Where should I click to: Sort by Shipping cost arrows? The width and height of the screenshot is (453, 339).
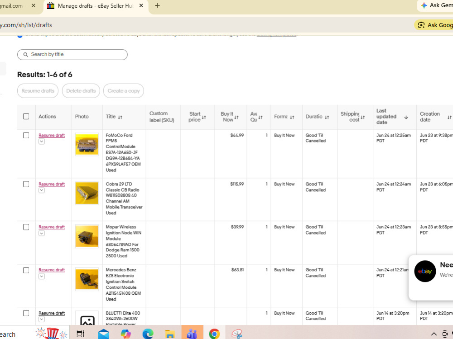click(x=363, y=117)
